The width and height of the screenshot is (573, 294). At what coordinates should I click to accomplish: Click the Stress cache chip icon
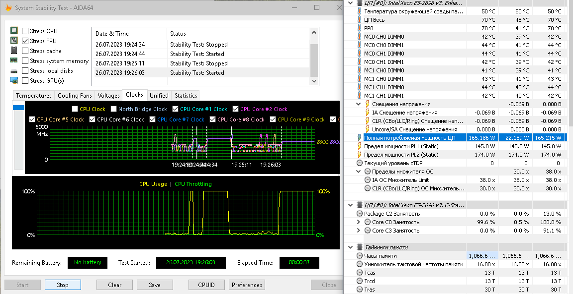coord(14,51)
